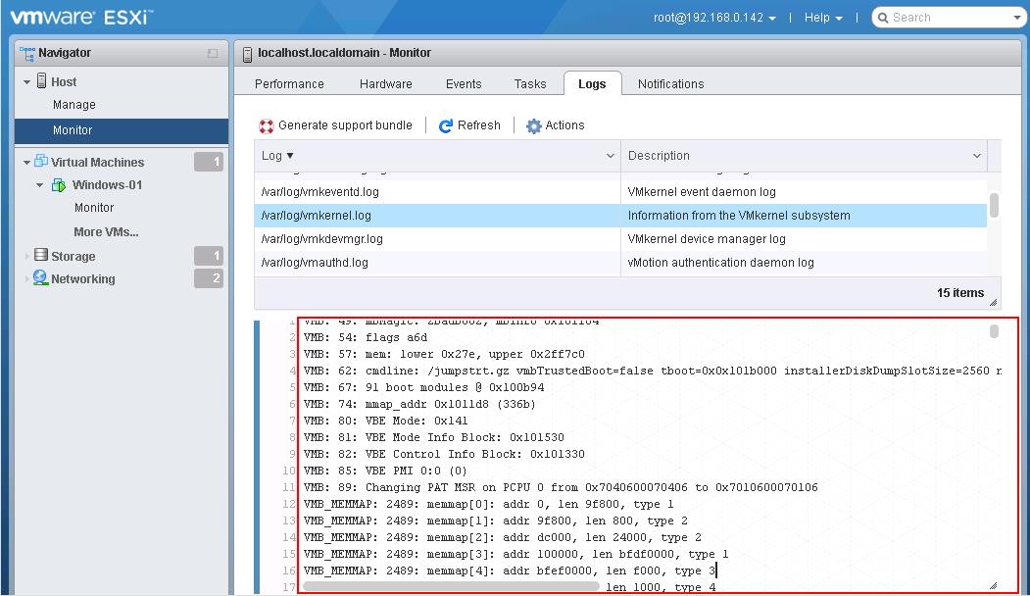
Task: Click the Networking icon in Navigator
Action: point(40,278)
